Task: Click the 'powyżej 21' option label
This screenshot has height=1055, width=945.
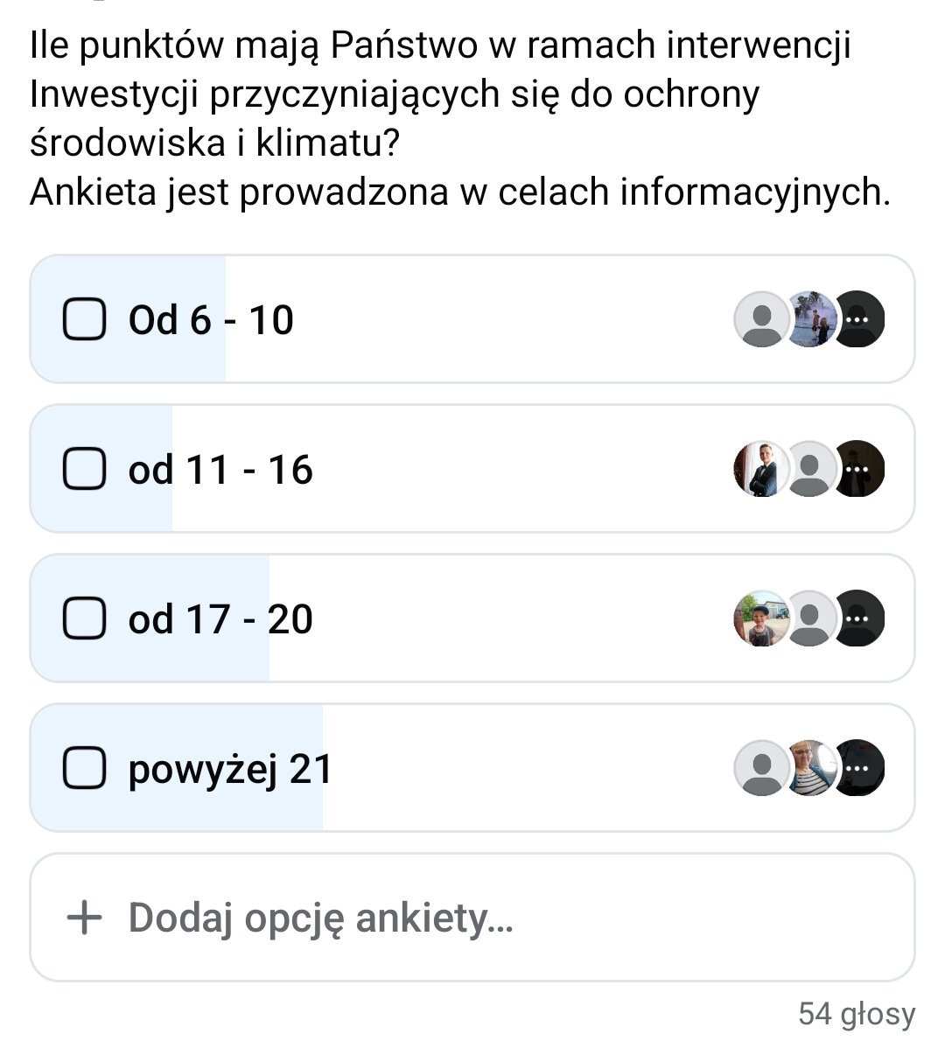Action: click(x=230, y=769)
